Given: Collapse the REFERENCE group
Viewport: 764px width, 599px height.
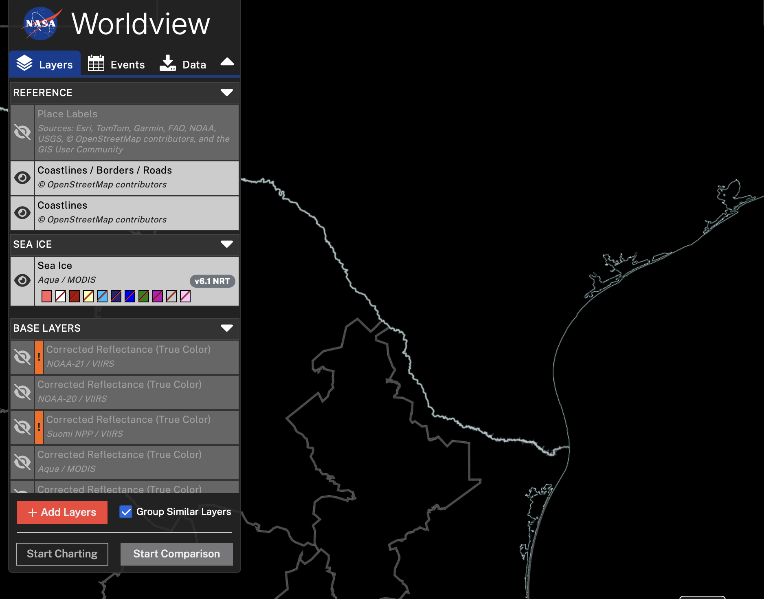Looking at the screenshot, I should point(227,92).
